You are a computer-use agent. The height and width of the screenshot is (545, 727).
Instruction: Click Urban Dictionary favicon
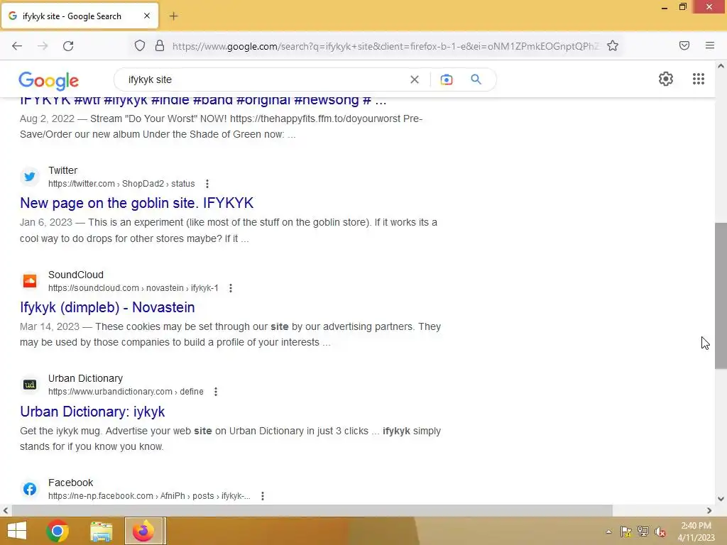click(30, 385)
